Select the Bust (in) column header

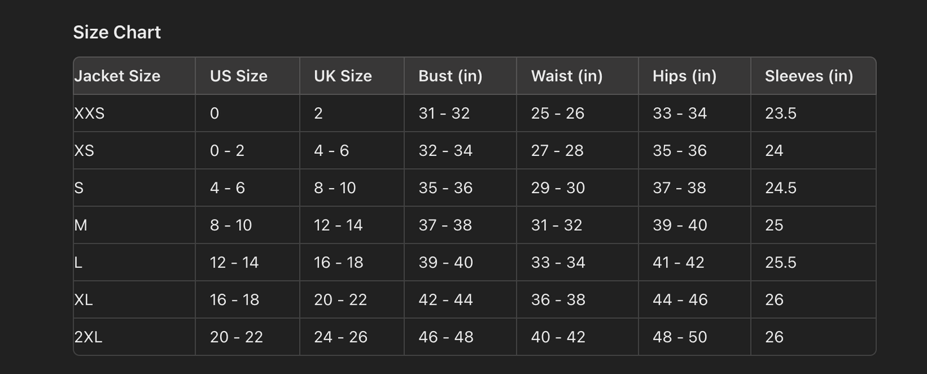click(x=450, y=76)
